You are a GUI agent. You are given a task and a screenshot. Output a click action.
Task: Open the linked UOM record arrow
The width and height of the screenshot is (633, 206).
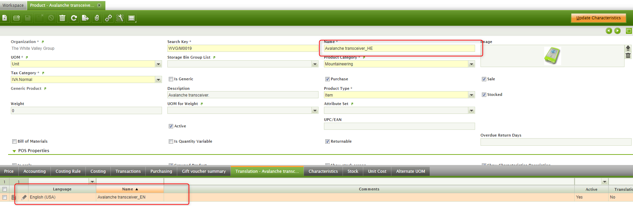(x=27, y=58)
